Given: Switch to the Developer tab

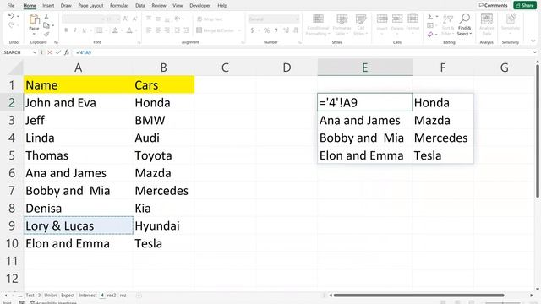Looking at the screenshot, I should tap(199, 6).
